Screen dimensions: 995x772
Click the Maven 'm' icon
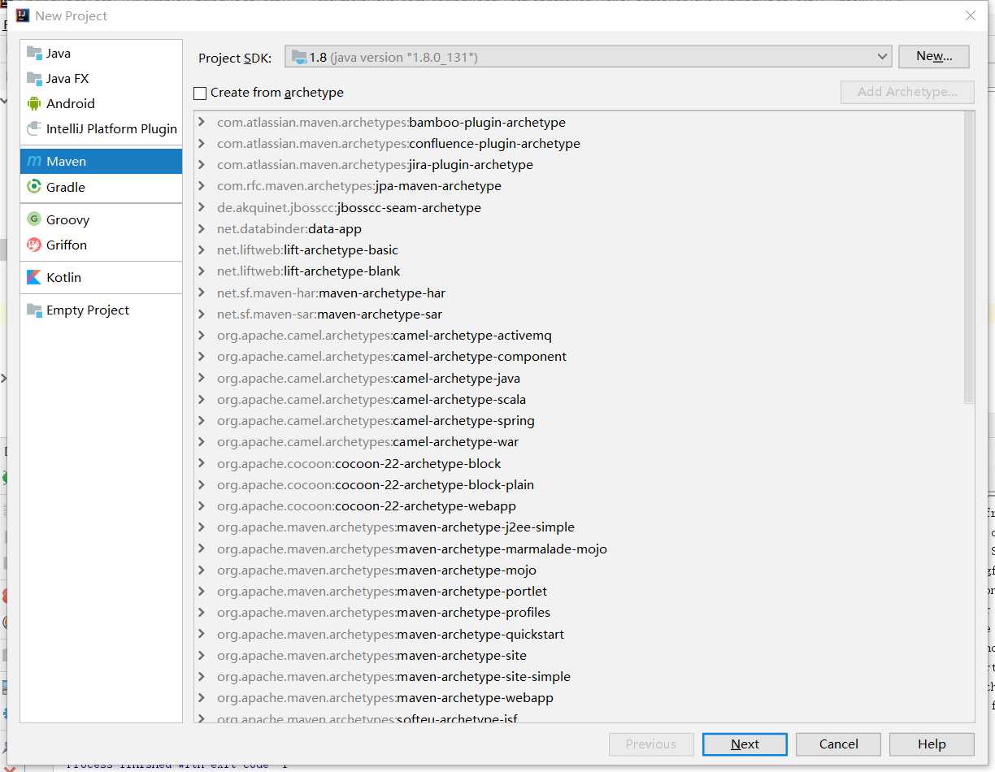(34, 161)
